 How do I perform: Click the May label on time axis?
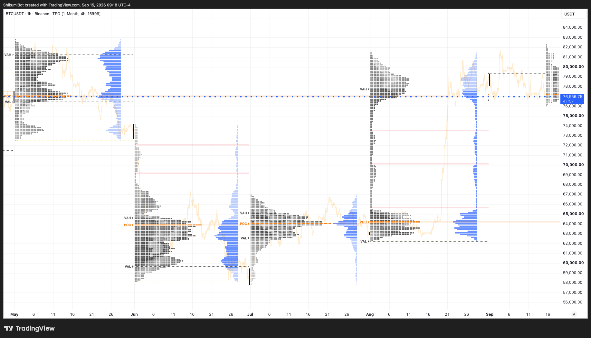(x=14, y=314)
